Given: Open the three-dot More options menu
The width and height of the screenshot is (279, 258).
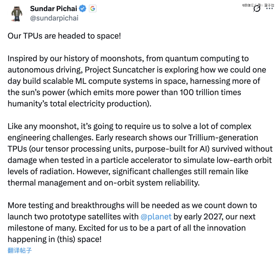Looking at the screenshot, I should pyautogui.click(x=269, y=9).
